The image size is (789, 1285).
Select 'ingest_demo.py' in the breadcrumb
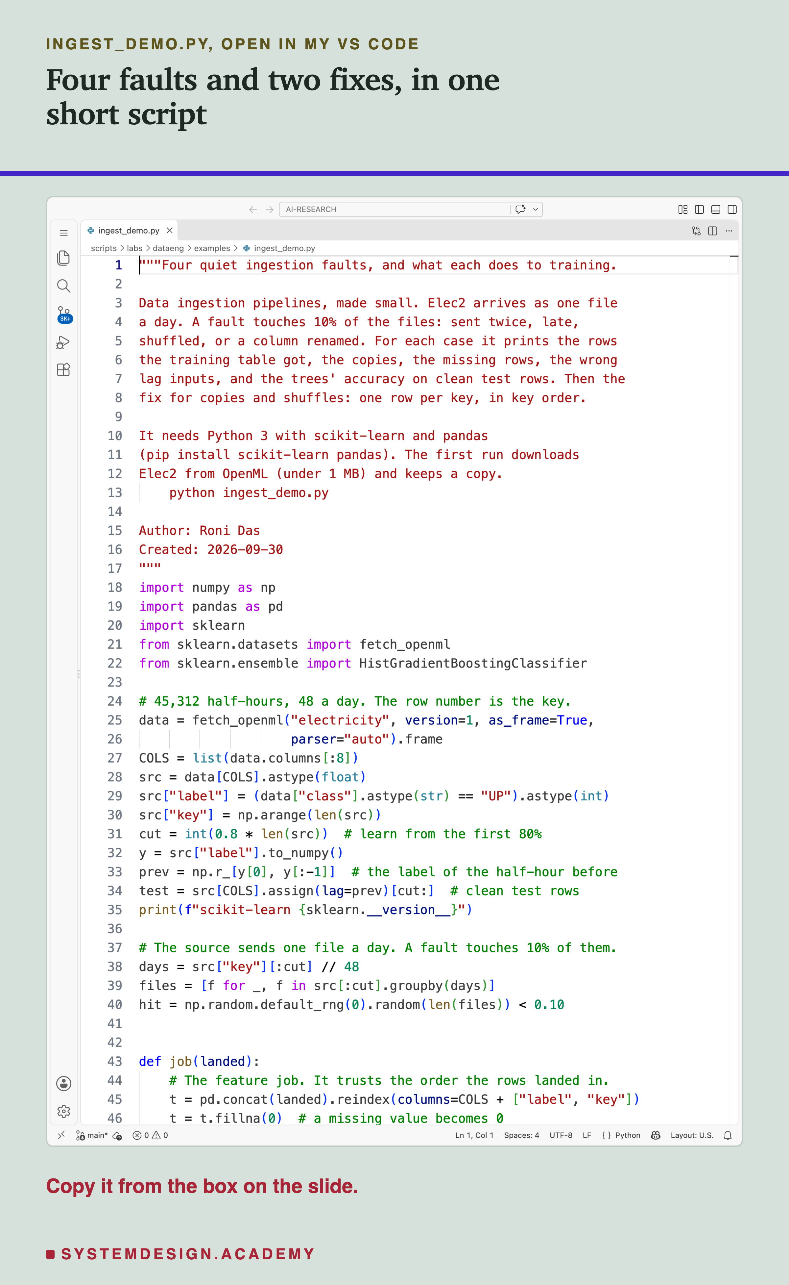[x=284, y=248]
